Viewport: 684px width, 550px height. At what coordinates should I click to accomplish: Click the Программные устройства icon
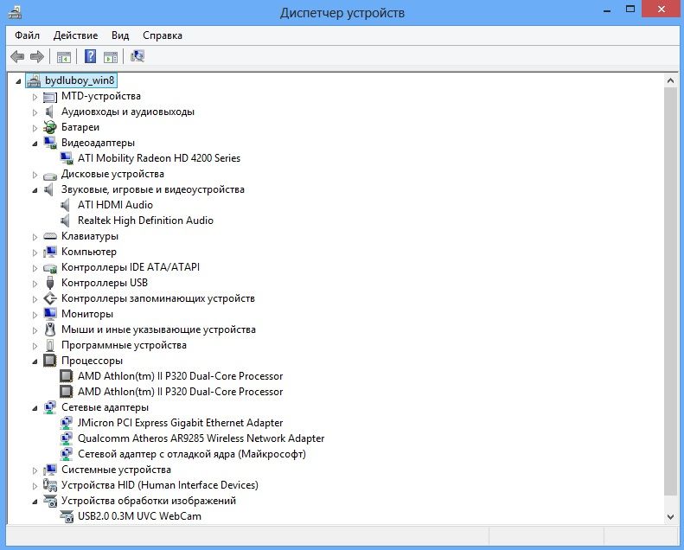tap(50, 345)
